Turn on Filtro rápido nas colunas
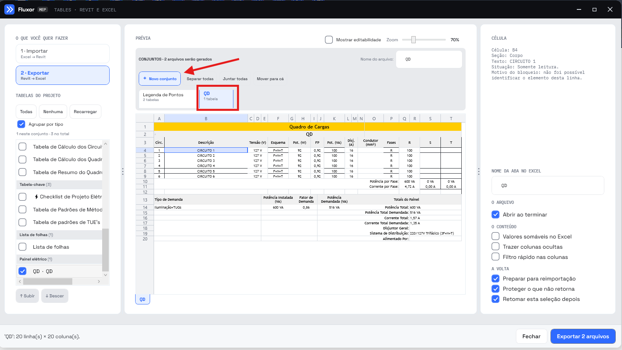Screen dimensions: 622x350 pyautogui.click(x=495, y=257)
